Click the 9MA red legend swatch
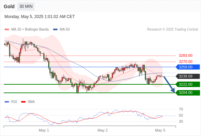The width and height of the screenshot is (201, 136). click(23, 102)
